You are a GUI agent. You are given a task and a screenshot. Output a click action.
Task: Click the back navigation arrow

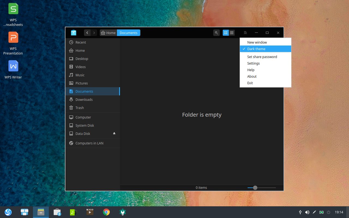(87, 33)
